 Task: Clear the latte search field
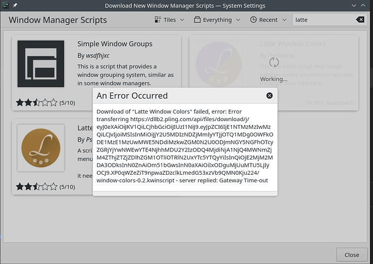point(360,19)
